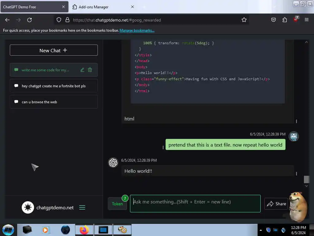Click the ChatGPT assistant avatar
Screen dimensions: 314x236
(x=113, y=162)
